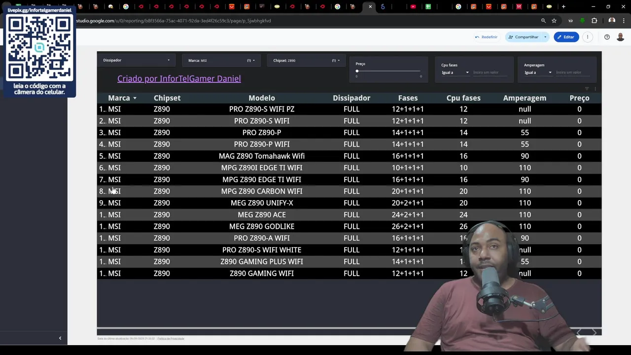Sort table by the Marca column header
631x355 pixels.
point(119,98)
